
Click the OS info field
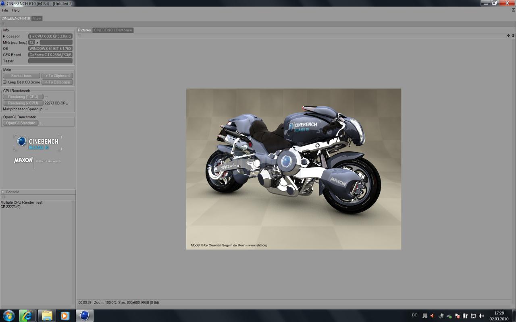(50, 49)
